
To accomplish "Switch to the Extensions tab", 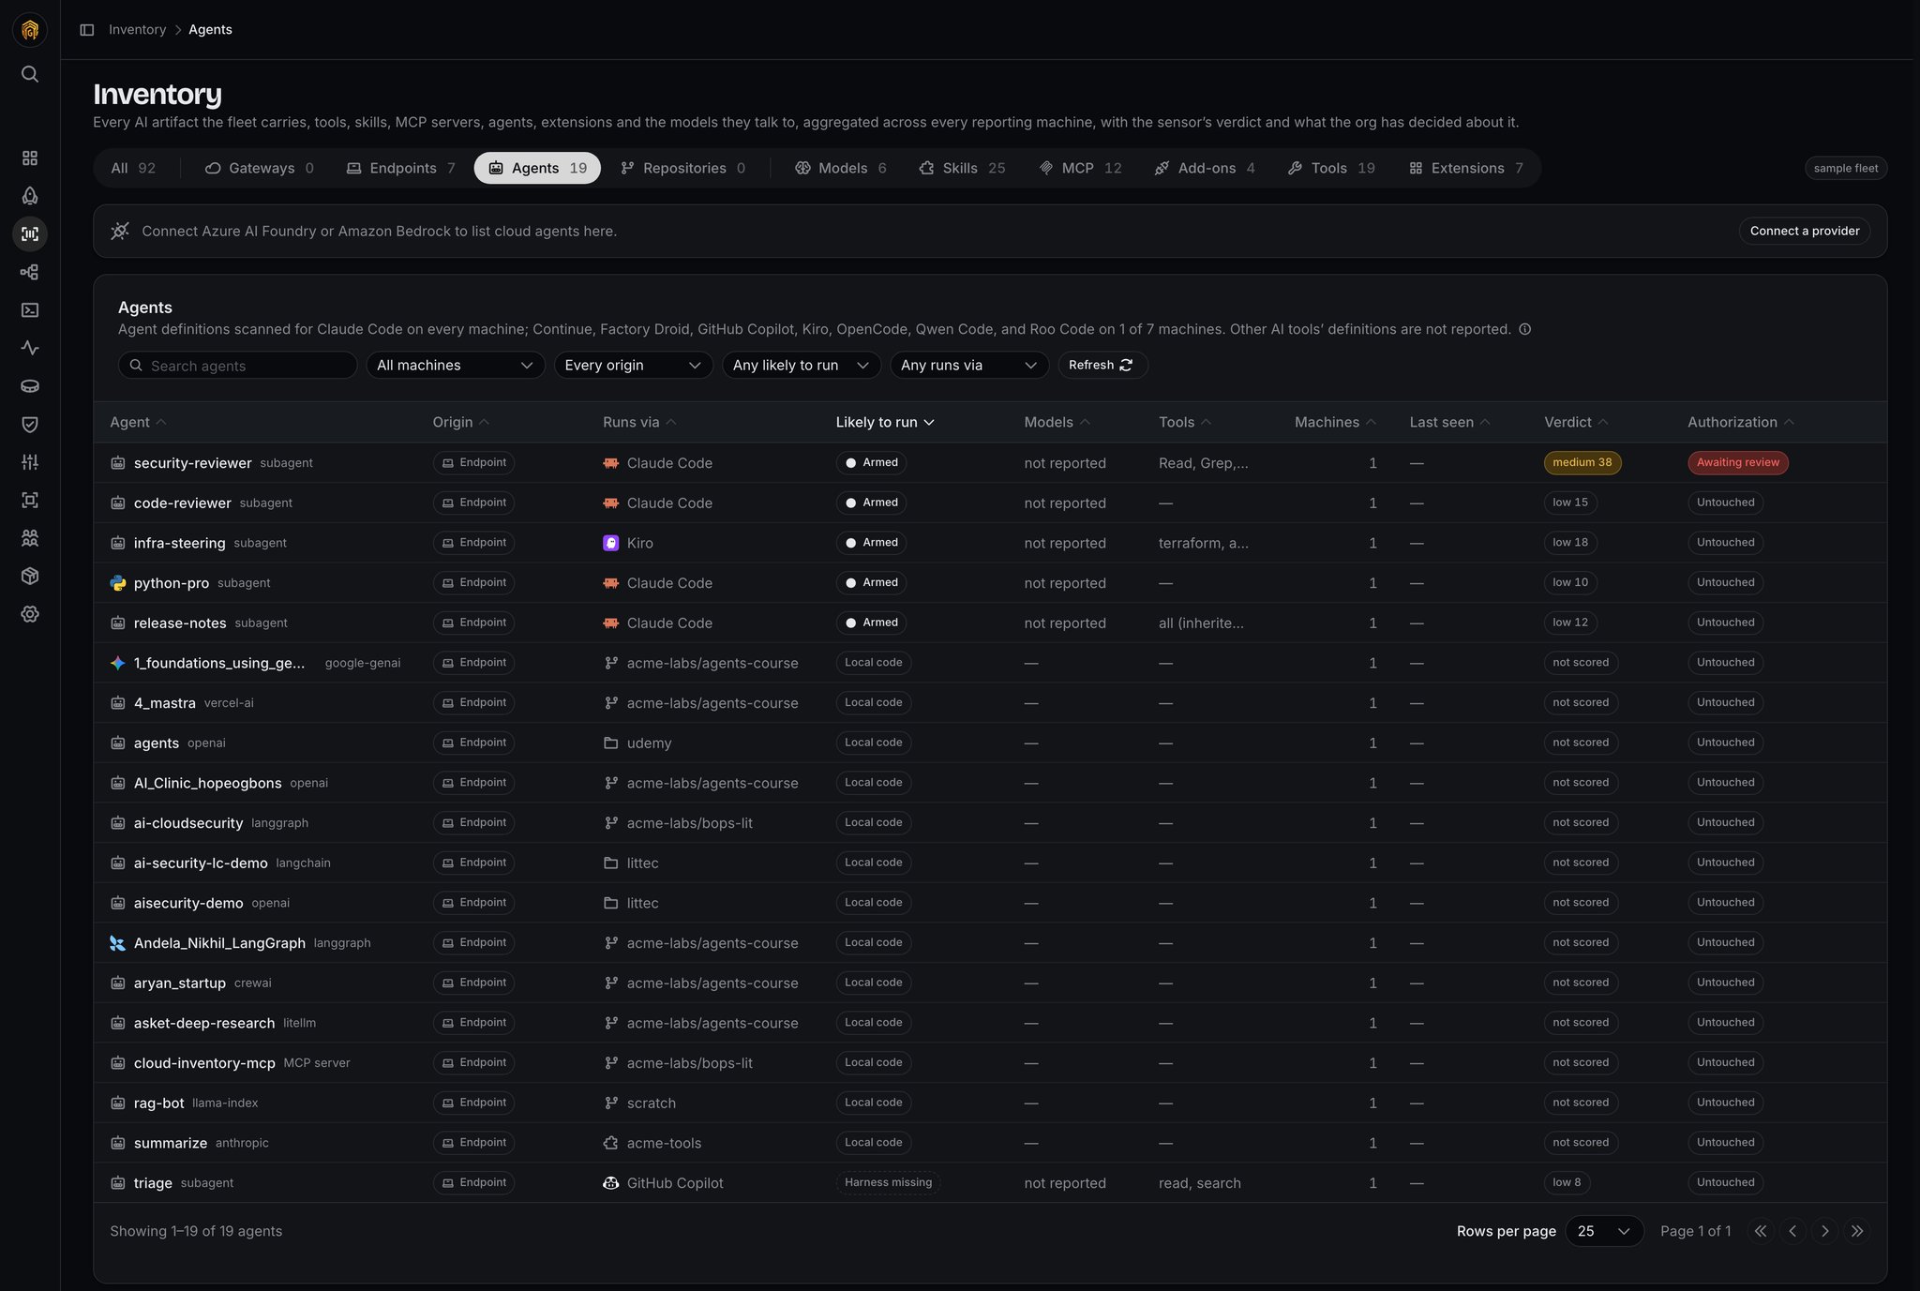I will click(1465, 169).
